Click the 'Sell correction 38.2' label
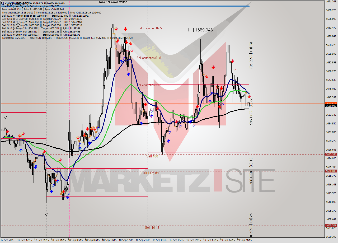The image size is (338, 243). pyautogui.click(x=149, y=85)
